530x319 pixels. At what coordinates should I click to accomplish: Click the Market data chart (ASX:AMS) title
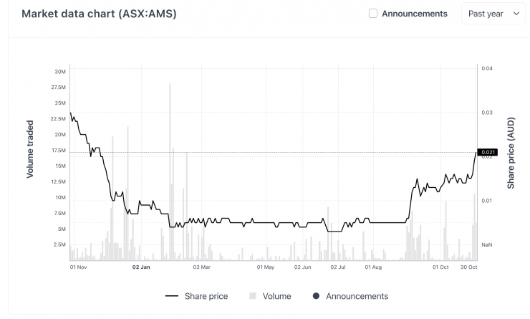point(99,14)
